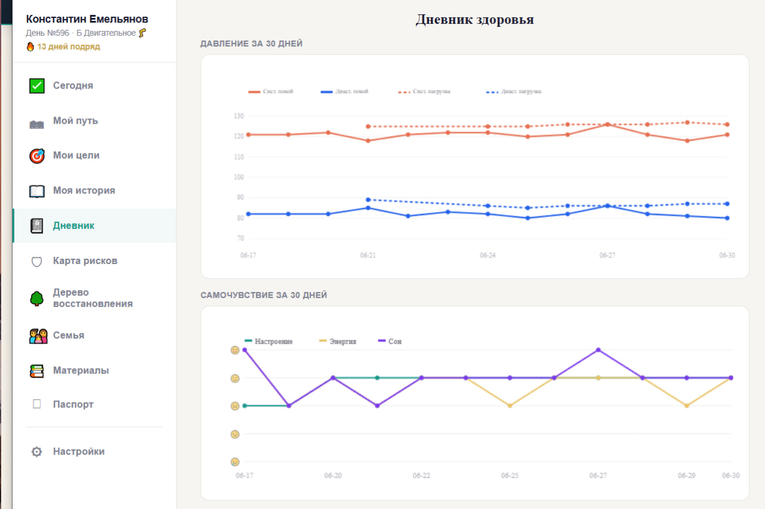Click the stacked books Материалы icon
The height and width of the screenshot is (509, 765).
tap(37, 371)
